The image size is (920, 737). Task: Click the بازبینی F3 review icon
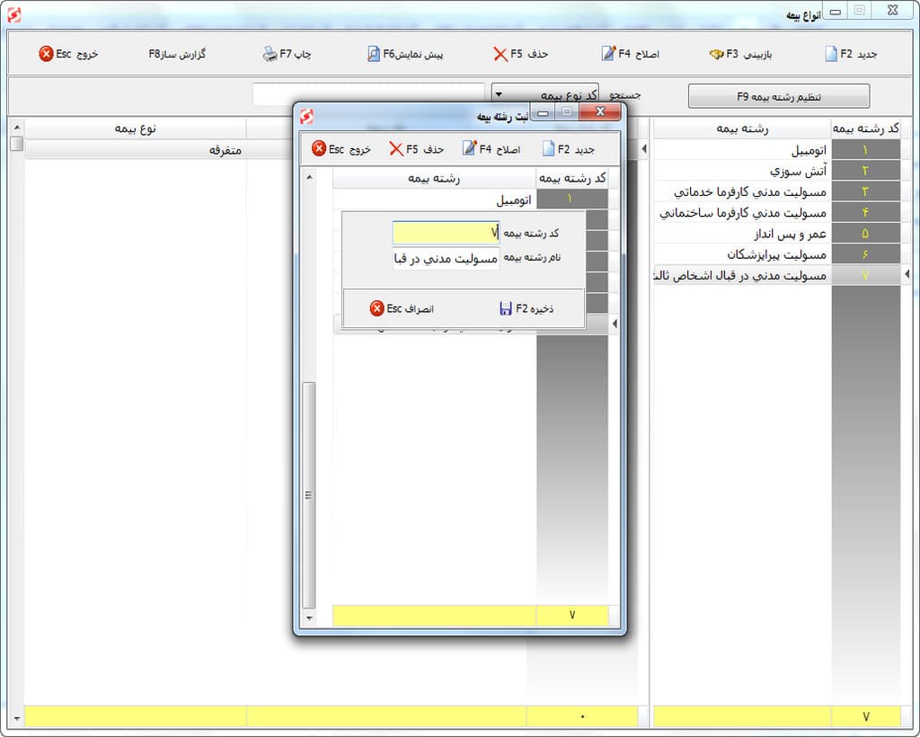coord(716,54)
